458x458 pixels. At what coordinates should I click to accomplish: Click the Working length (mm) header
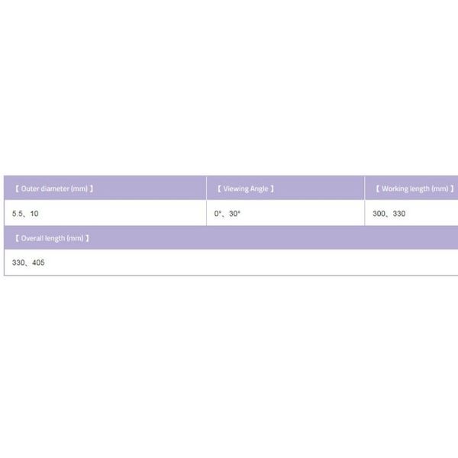(411, 188)
